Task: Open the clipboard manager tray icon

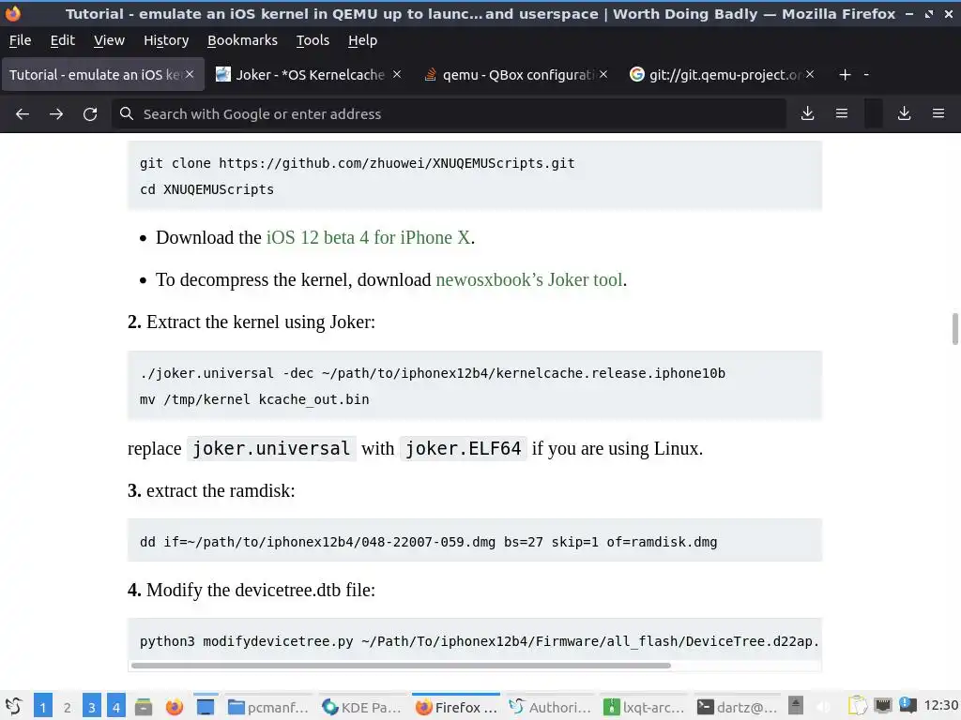Action: (858, 707)
